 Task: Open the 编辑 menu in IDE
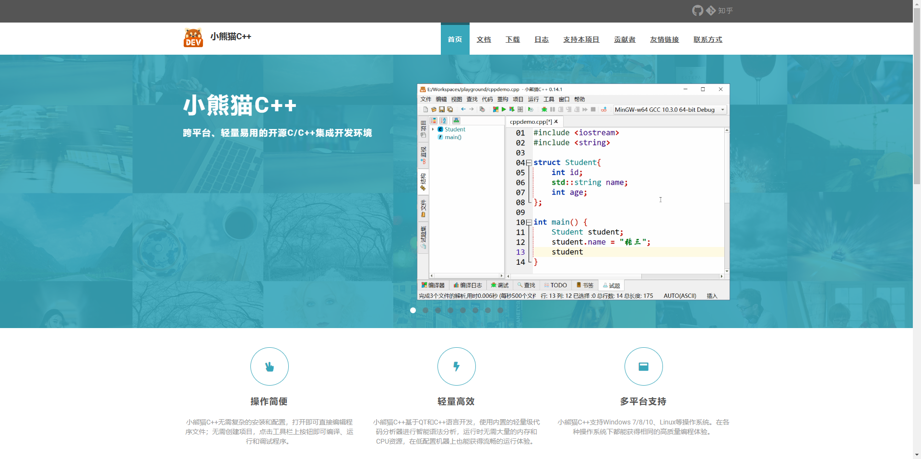coord(441,99)
